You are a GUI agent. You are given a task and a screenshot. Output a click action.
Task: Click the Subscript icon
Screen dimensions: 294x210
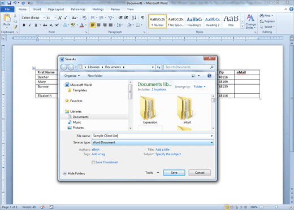click(x=51, y=25)
